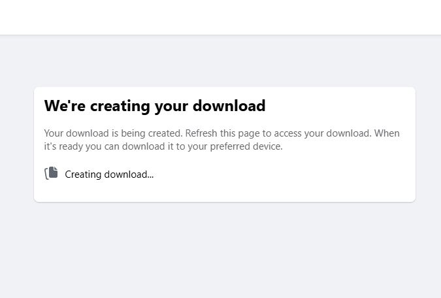Click empty card space right of Creating download
This screenshot has height=298, width=441.
tap(281, 174)
